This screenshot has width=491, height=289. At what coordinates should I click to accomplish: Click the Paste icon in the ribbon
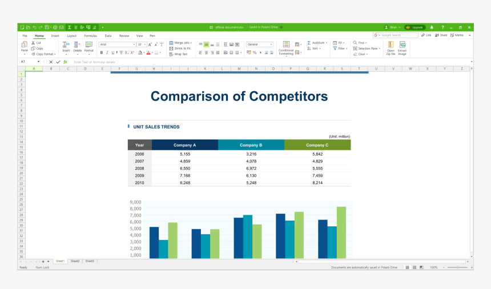click(x=24, y=45)
